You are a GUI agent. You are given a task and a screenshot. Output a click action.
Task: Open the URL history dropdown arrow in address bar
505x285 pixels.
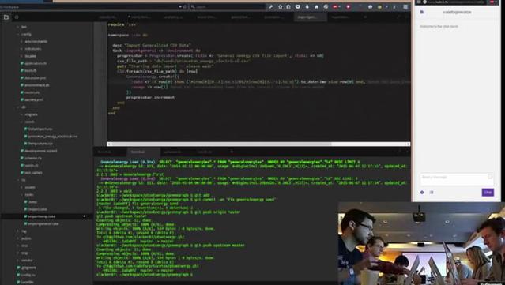(x=180, y=7)
